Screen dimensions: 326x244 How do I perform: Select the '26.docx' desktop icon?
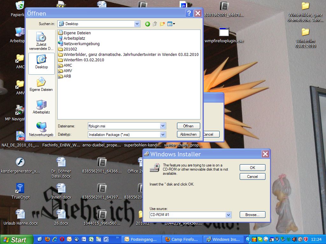tap(61, 217)
